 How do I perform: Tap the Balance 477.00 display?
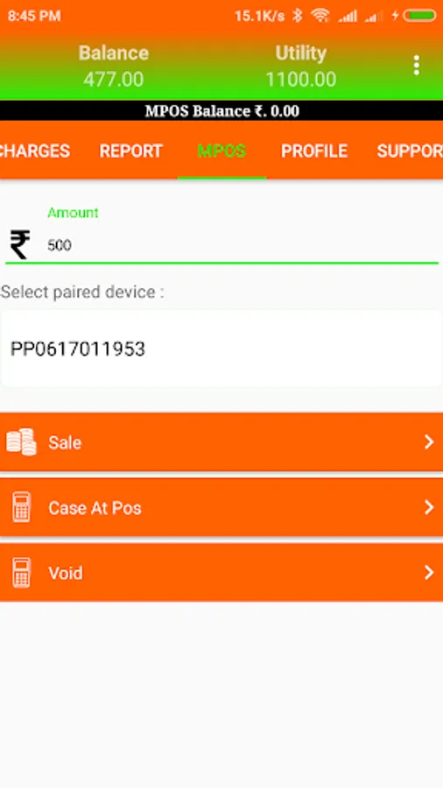[x=114, y=67]
